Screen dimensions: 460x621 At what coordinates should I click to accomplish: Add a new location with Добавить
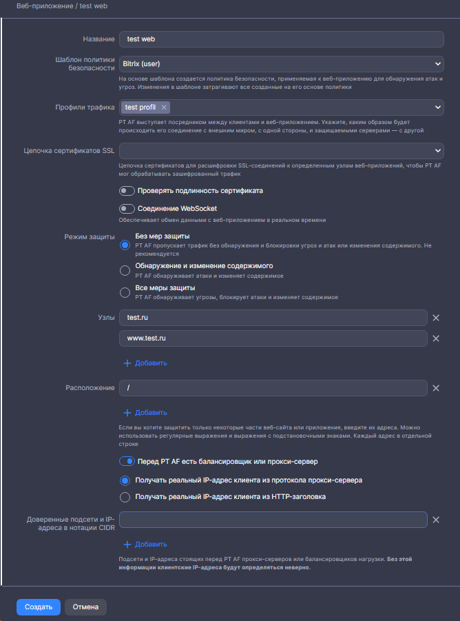(x=145, y=413)
